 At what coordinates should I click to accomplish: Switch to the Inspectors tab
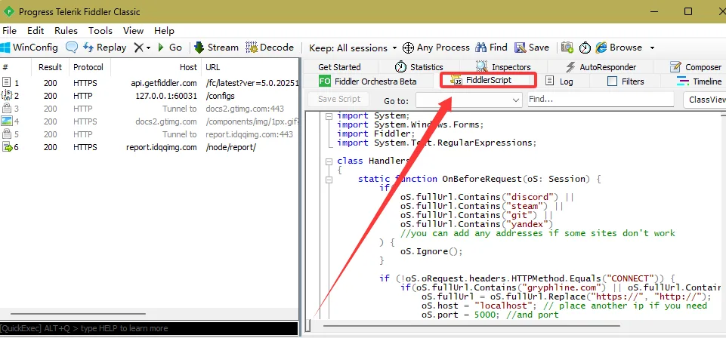tap(503, 67)
